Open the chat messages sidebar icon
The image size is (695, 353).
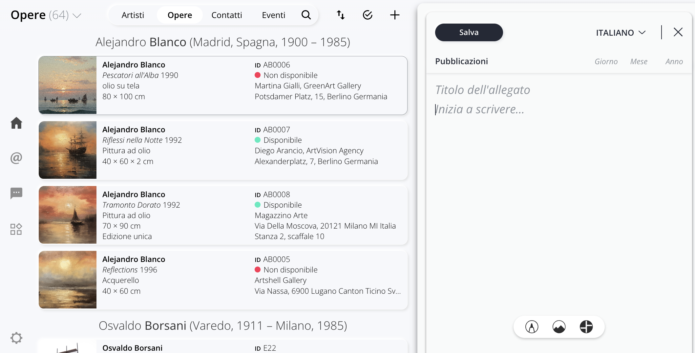(16, 193)
